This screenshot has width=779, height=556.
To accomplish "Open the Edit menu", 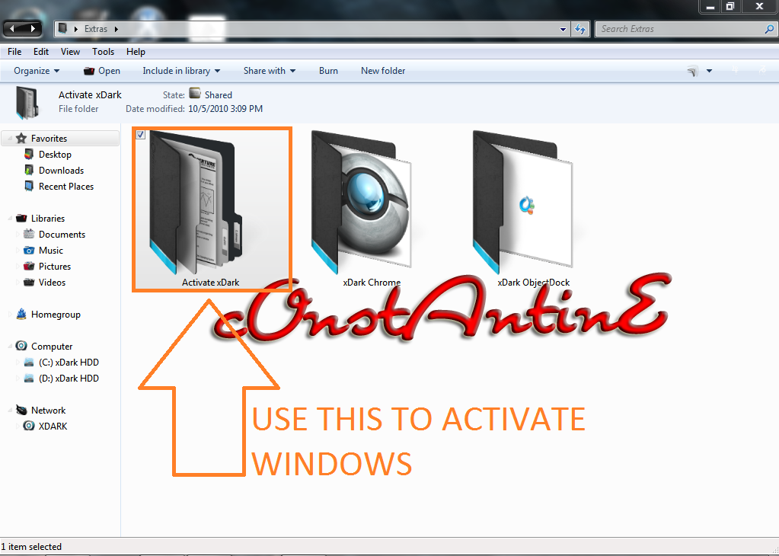I will (40, 52).
